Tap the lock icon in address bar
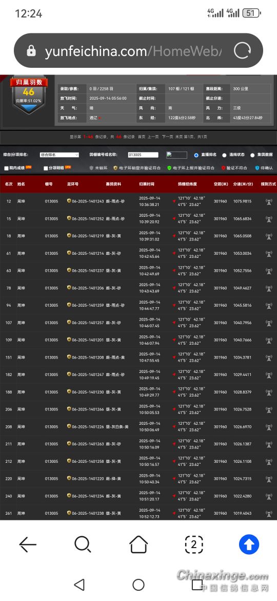The image size is (277, 601). tap(31, 50)
